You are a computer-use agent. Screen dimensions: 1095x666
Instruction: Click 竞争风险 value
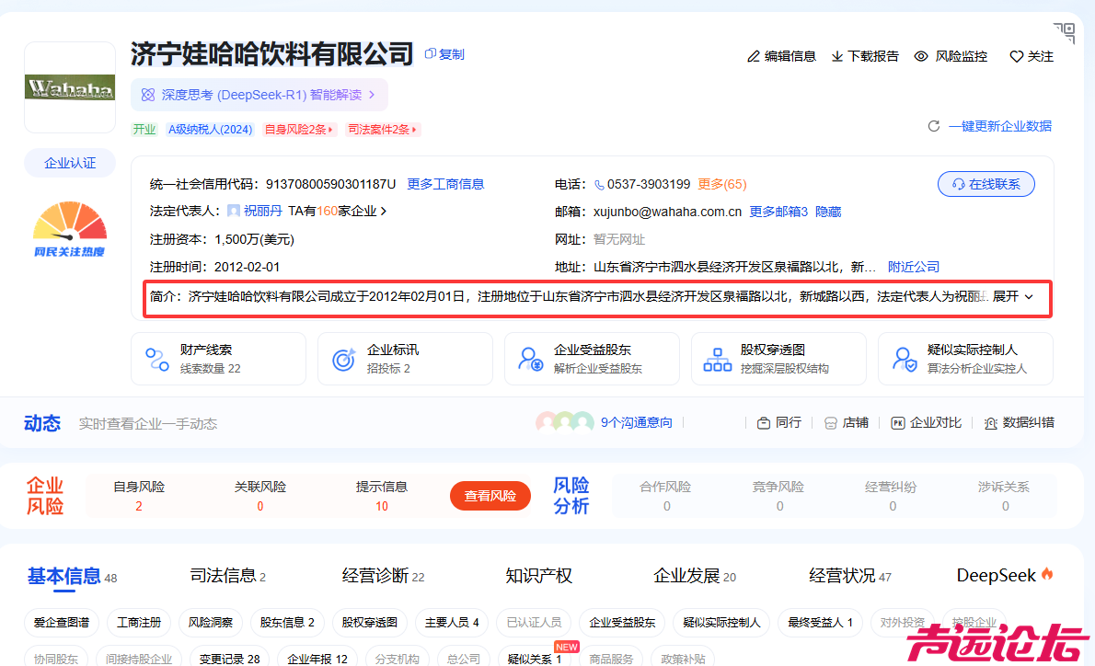[x=780, y=506]
